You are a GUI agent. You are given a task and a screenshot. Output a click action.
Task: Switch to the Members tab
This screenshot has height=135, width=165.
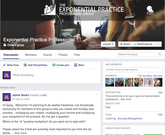coord(31,55)
